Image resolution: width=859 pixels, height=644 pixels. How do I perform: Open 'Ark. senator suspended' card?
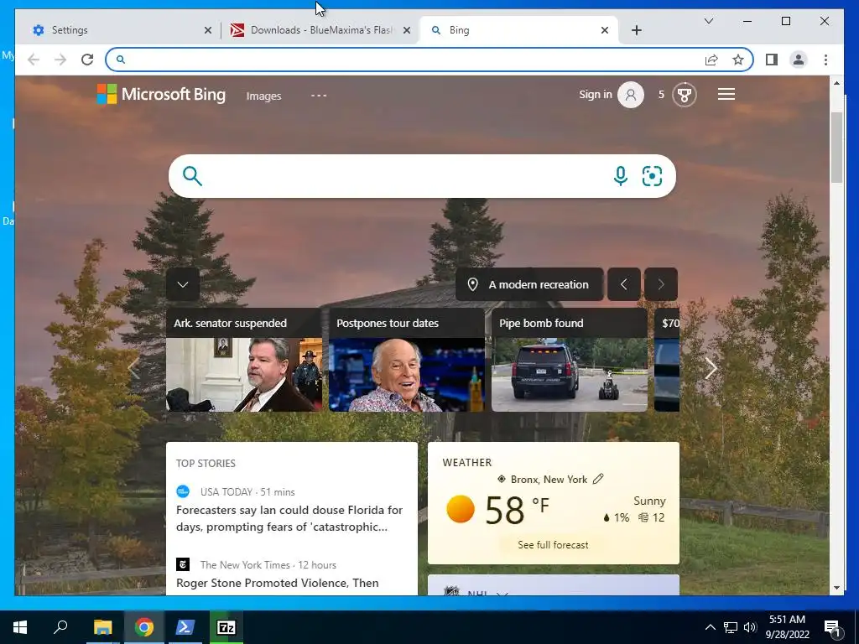(x=244, y=360)
